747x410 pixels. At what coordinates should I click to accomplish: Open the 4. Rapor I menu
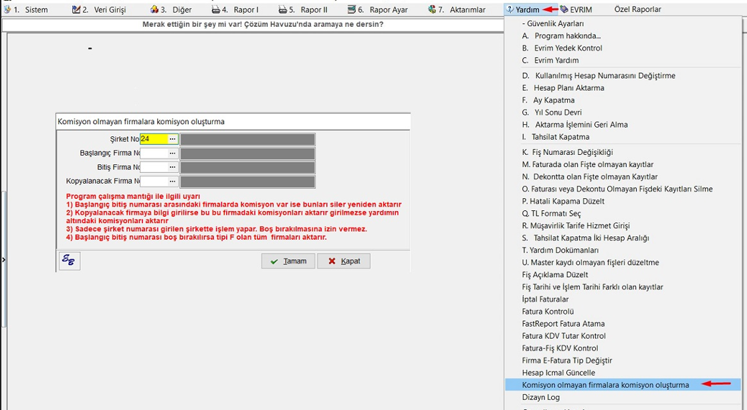(235, 9)
